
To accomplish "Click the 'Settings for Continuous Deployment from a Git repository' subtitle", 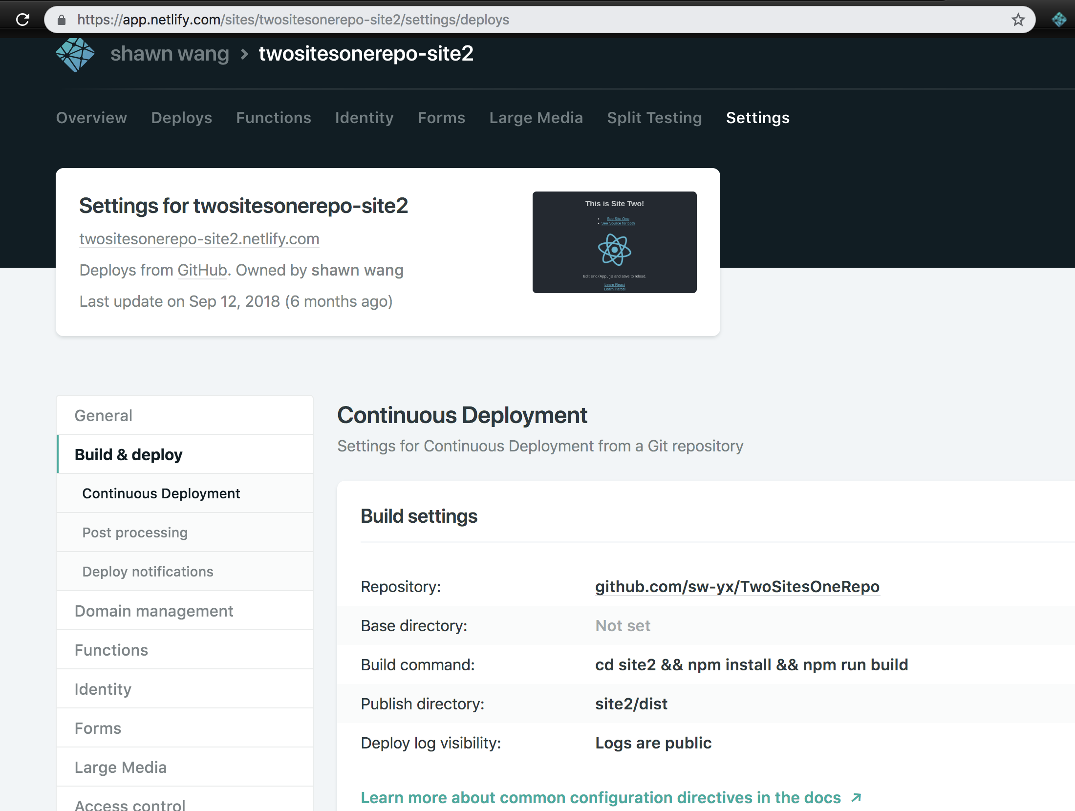I will [x=540, y=446].
